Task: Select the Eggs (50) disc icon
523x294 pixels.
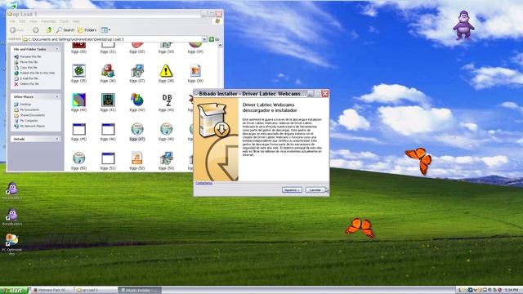Action: (x=79, y=158)
